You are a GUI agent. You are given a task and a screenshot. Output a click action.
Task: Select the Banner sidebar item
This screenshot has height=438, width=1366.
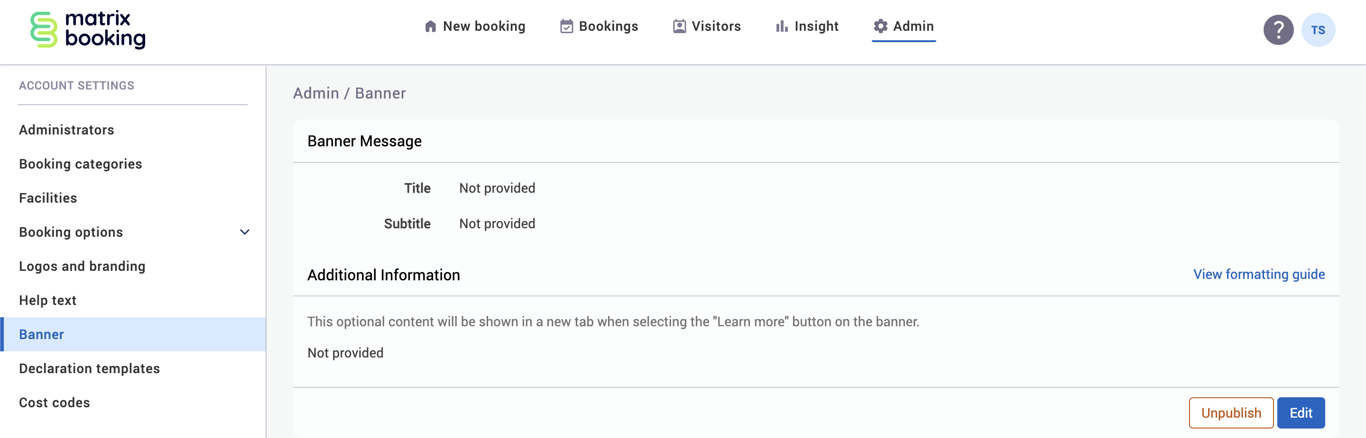click(x=41, y=335)
